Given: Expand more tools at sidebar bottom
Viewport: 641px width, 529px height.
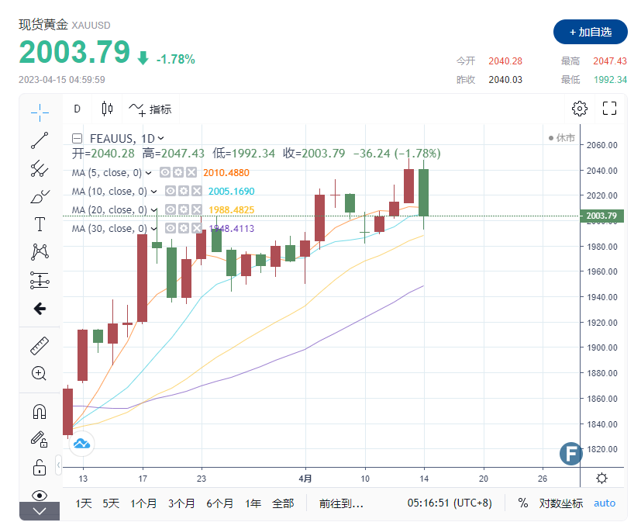Looking at the screenshot, I should [40, 511].
